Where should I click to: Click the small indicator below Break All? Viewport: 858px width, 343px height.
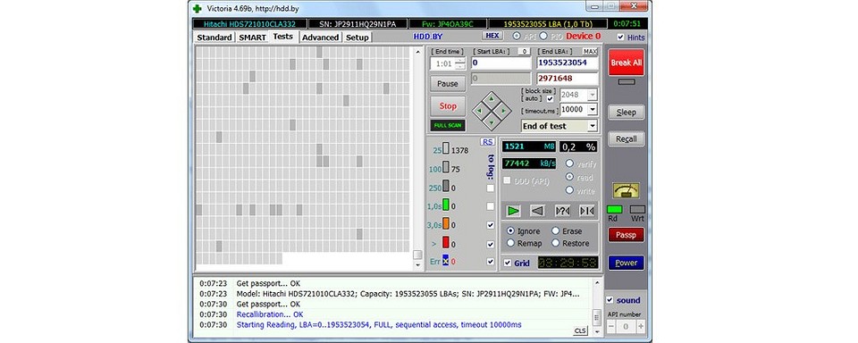pyautogui.click(x=627, y=82)
